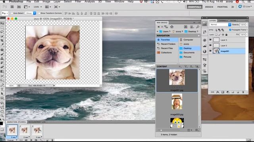Screen dimensions: 254x142
Task: Select the Lasso tool
Action: pos(2,32)
